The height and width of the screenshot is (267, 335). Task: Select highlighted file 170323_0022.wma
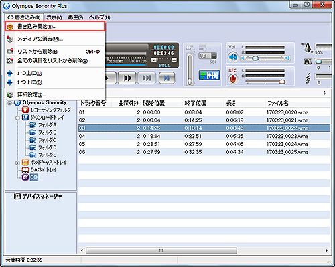287,128
